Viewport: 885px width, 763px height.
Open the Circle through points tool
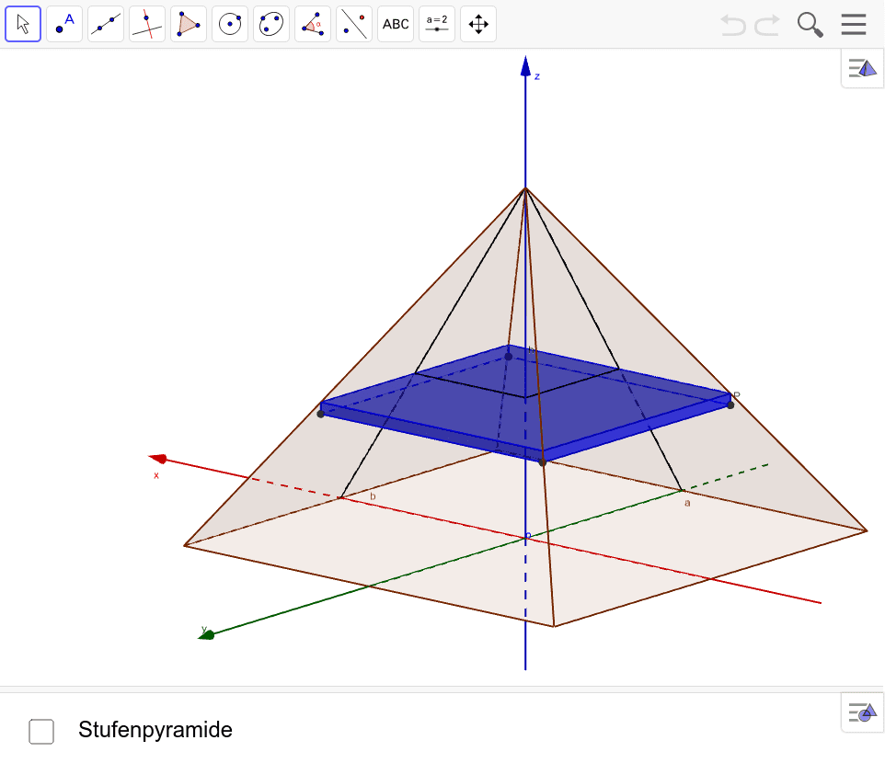coord(271,23)
